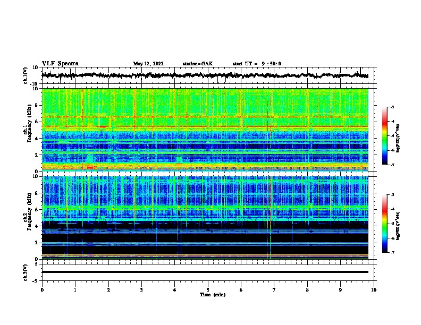Click the "station=GAK" header label

coord(198,64)
